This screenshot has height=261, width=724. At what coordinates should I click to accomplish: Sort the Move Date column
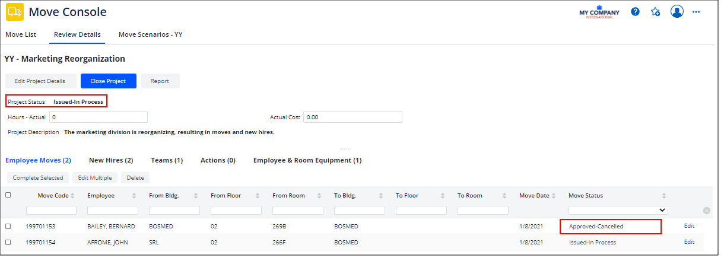[x=555, y=196]
